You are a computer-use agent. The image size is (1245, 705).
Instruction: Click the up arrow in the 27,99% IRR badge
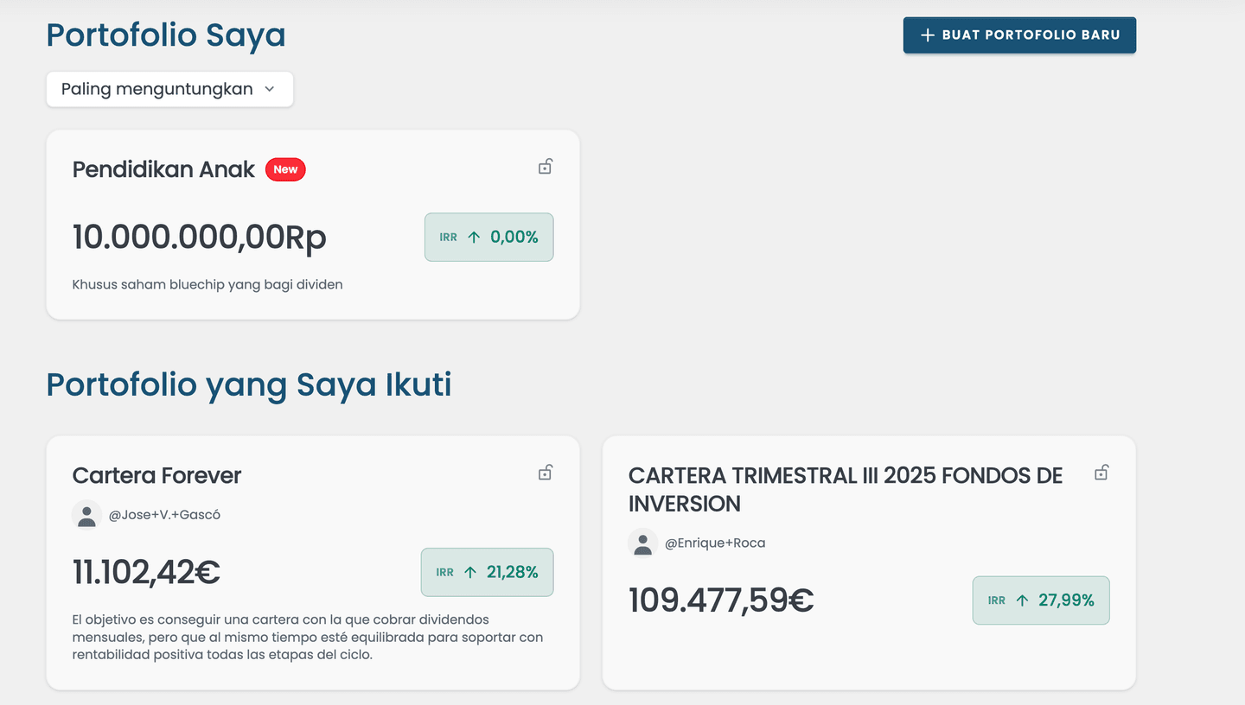1022,600
